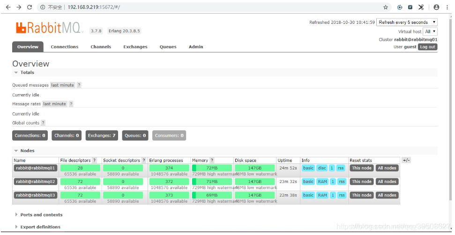Open help for Global counts

[x=43, y=123]
